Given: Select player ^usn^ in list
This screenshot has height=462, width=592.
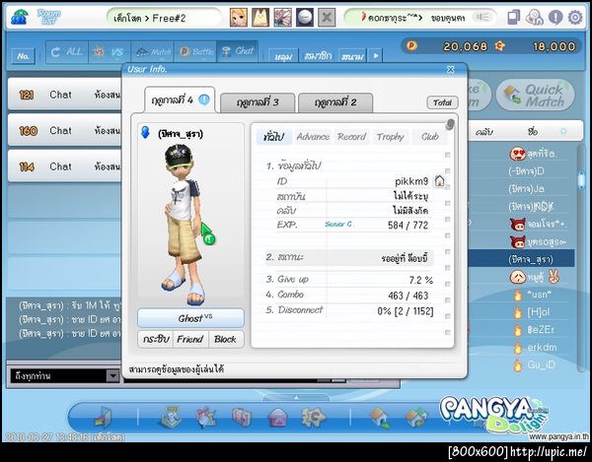Looking at the screenshot, I should pos(538,295).
